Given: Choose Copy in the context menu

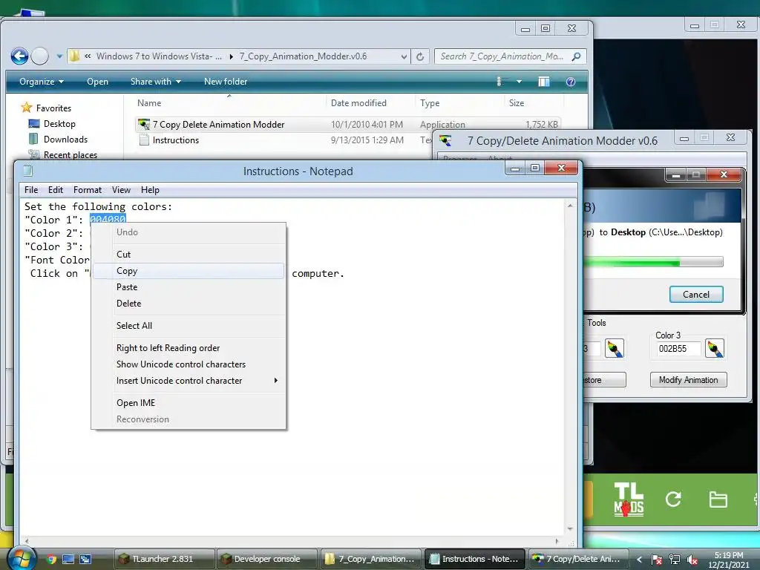Looking at the screenshot, I should pos(188,271).
